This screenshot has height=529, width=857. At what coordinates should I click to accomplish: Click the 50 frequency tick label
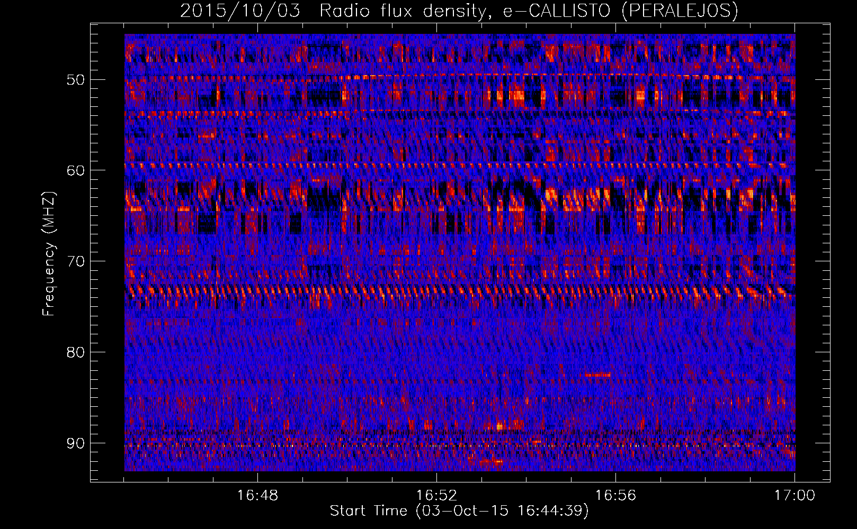pyautogui.click(x=75, y=80)
